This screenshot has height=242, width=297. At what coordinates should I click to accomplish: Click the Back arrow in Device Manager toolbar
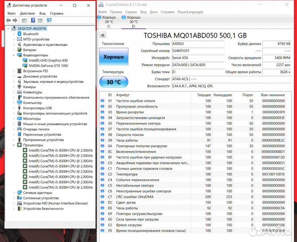(8, 20)
